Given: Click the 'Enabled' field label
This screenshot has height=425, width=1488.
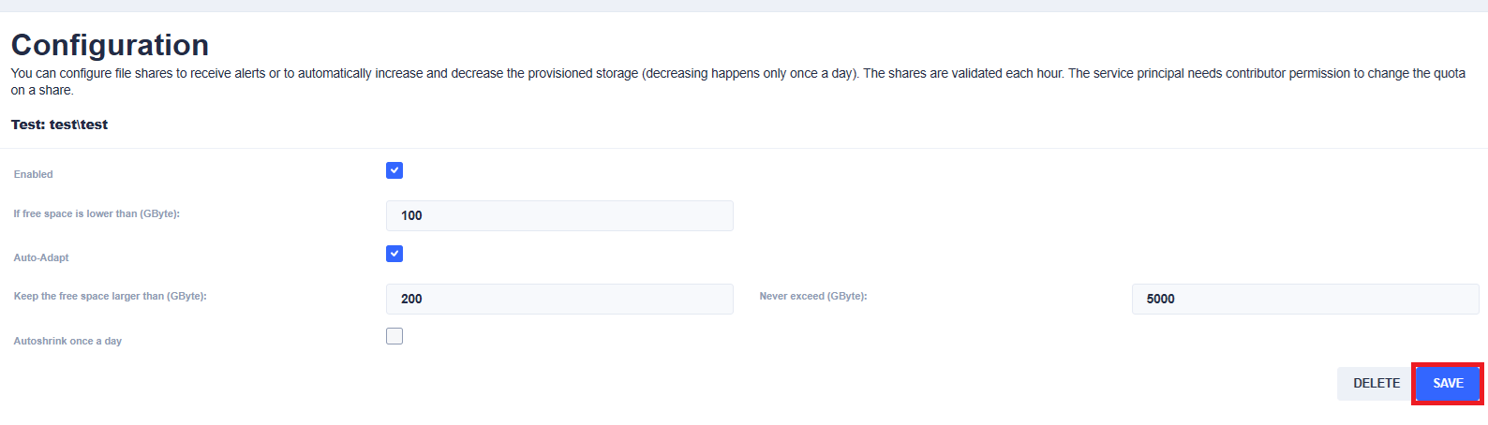Looking at the screenshot, I should (x=34, y=174).
